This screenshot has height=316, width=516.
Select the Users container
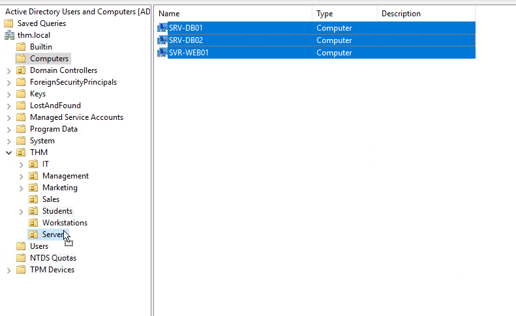39,246
